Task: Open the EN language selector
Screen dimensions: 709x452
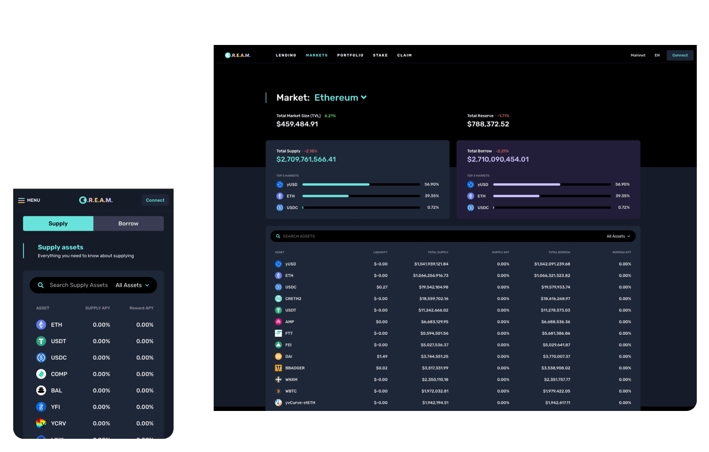Action: click(657, 55)
